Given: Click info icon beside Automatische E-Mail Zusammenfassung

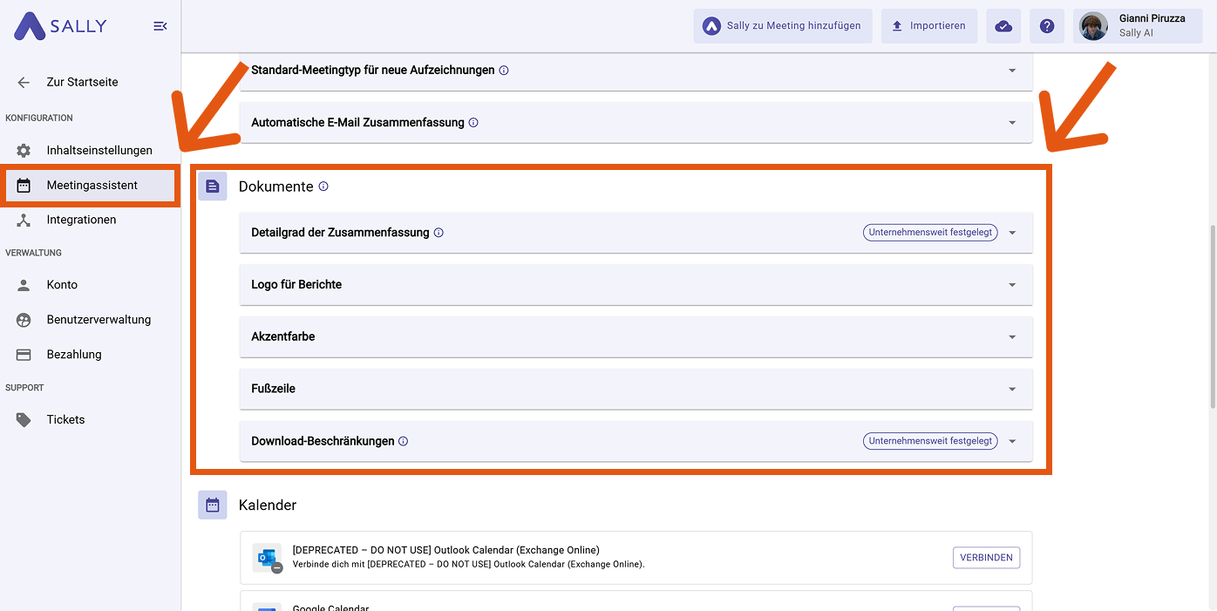Looking at the screenshot, I should click(x=473, y=123).
